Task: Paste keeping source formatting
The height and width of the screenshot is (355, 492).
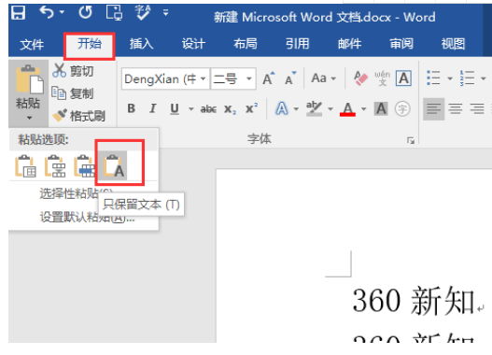Action: tap(25, 165)
